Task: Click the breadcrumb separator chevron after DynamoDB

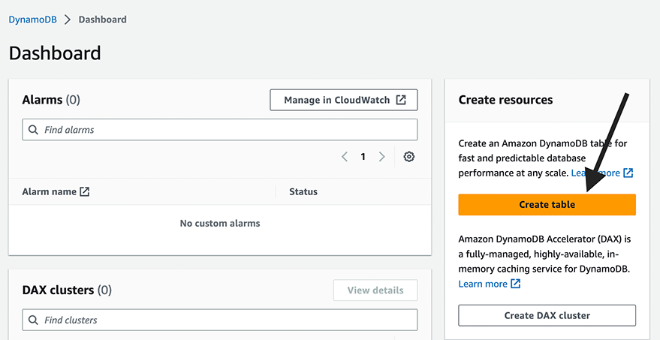Action: (68, 20)
